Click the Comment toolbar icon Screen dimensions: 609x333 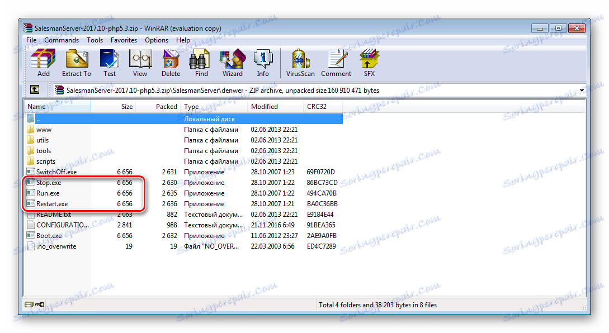coord(336,63)
